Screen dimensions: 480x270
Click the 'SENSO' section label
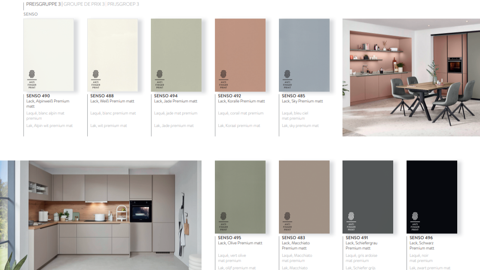tap(31, 14)
